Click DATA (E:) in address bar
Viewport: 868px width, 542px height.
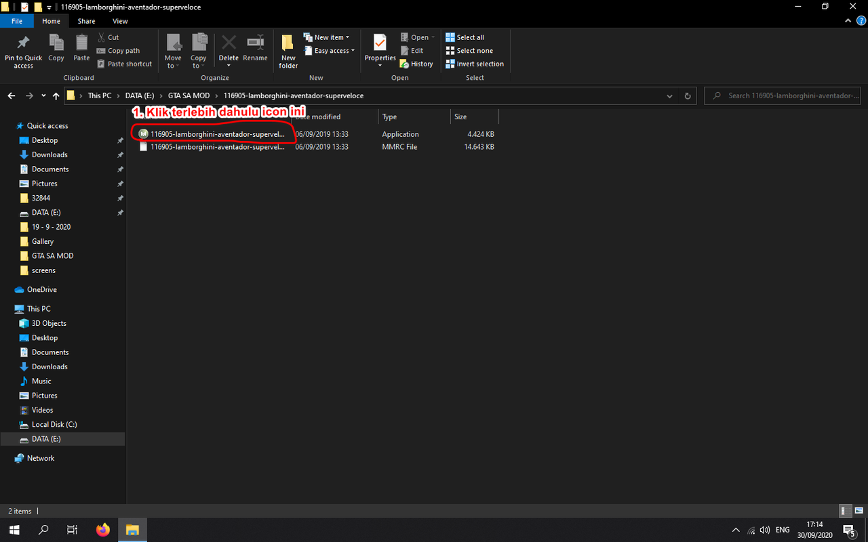click(x=140, y=96)
